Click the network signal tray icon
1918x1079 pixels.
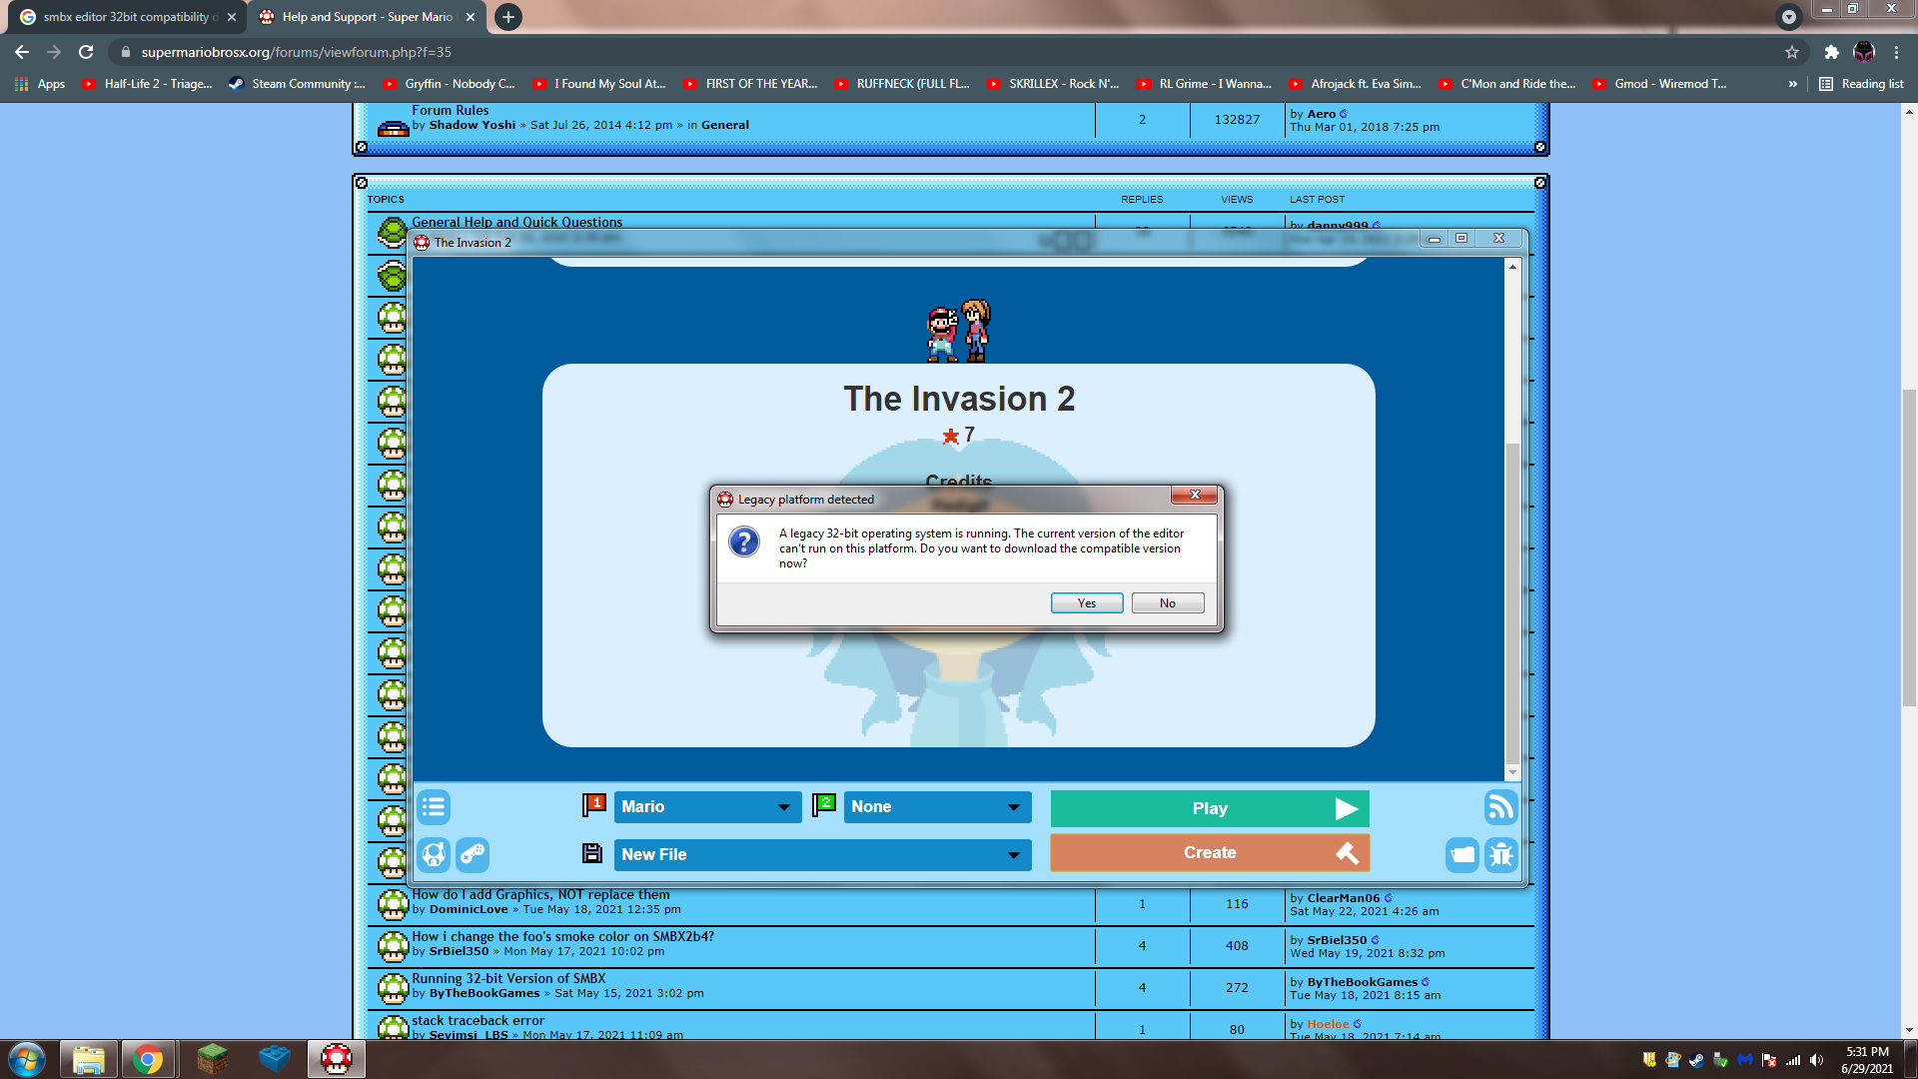click(x=1793, y=1060)
